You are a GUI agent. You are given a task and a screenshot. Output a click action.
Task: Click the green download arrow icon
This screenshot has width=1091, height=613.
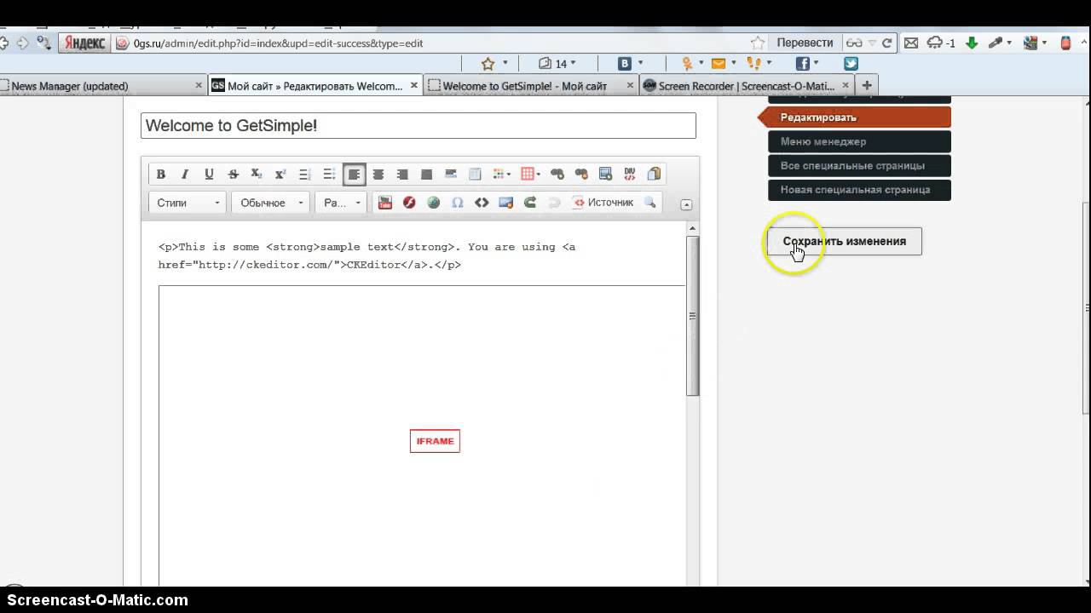point(971,43)
